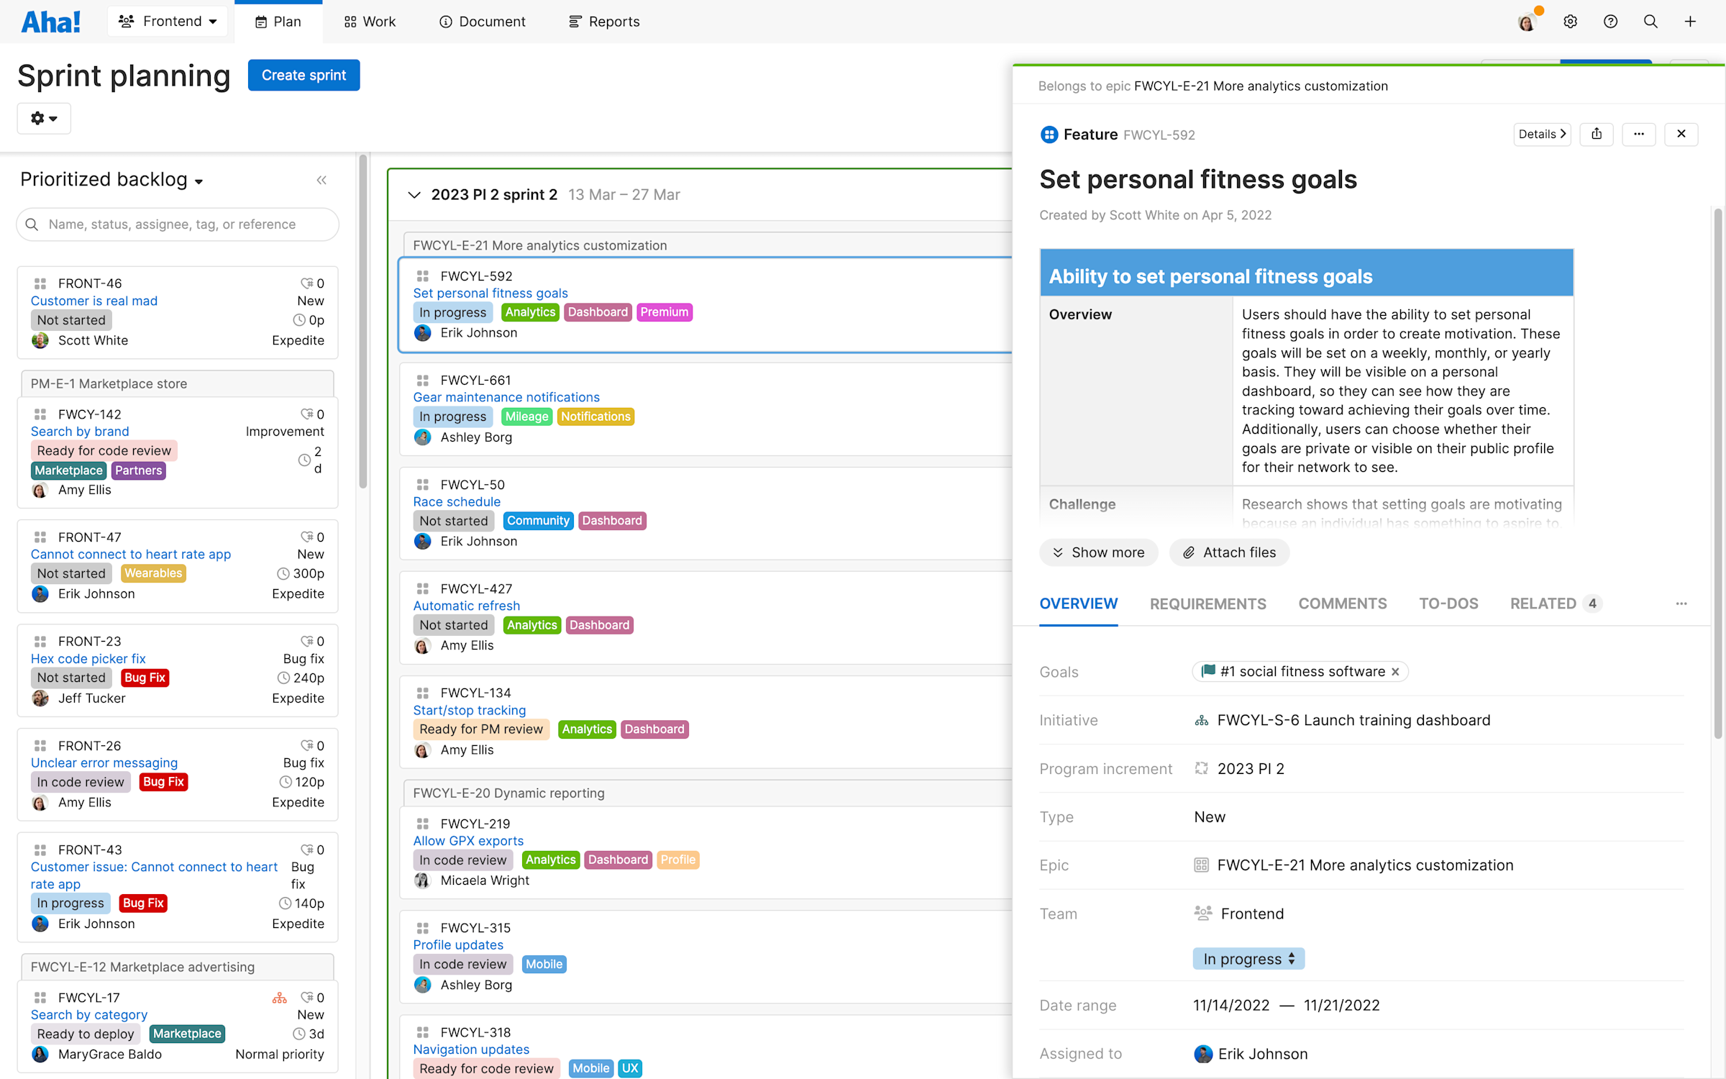This screenshot has height=1079, width=1726.
Task: Open the Prioritized backlog dropdown
Action: pos(111,179)
